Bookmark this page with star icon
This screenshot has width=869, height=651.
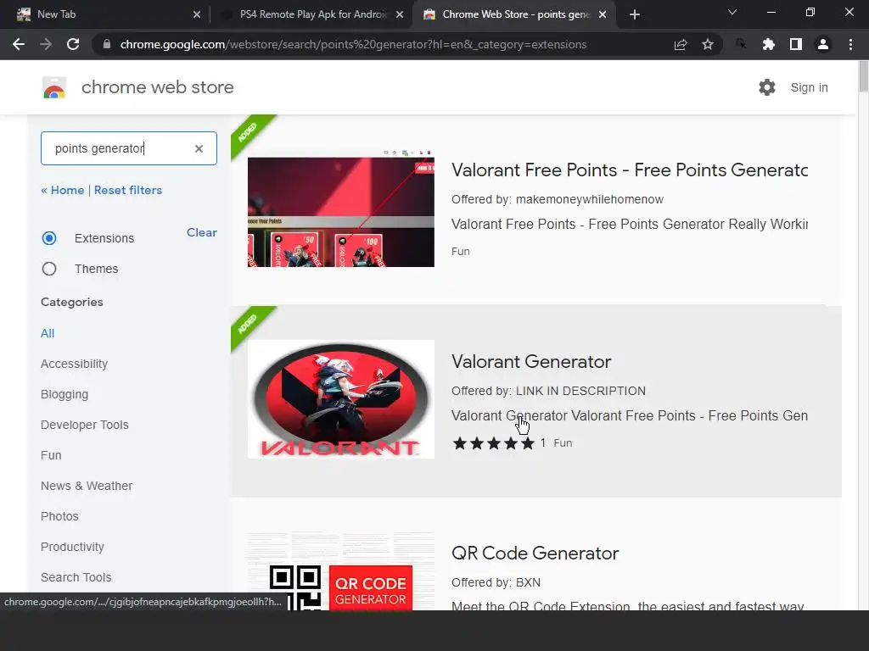tap(708, 44)
